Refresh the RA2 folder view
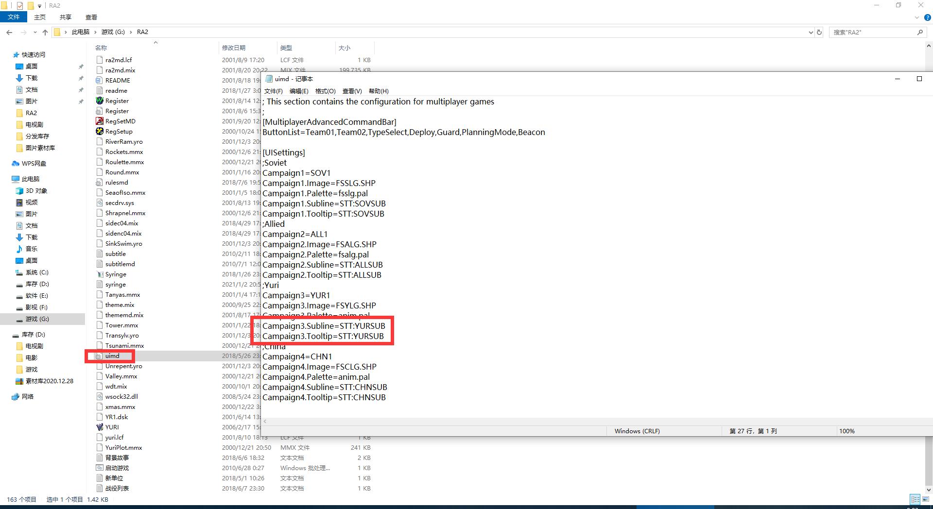933x509 pixels. pos(819,32)
